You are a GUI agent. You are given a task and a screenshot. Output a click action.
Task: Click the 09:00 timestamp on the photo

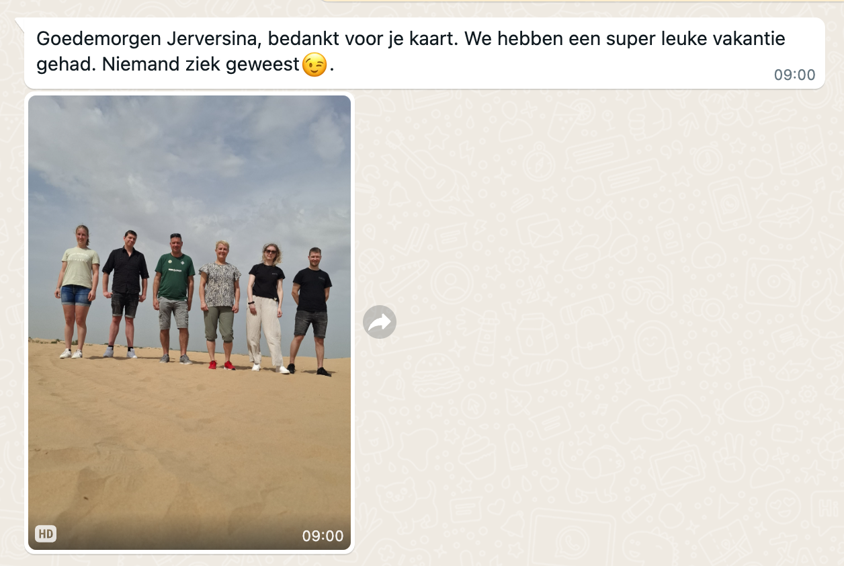[323, 536]
